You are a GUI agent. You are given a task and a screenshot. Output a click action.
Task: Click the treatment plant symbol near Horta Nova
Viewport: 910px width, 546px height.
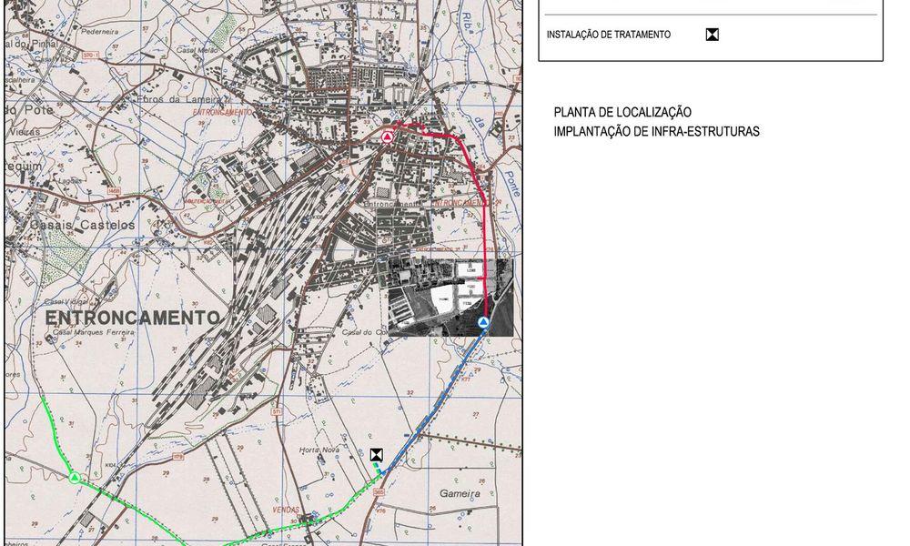[376, 454]
